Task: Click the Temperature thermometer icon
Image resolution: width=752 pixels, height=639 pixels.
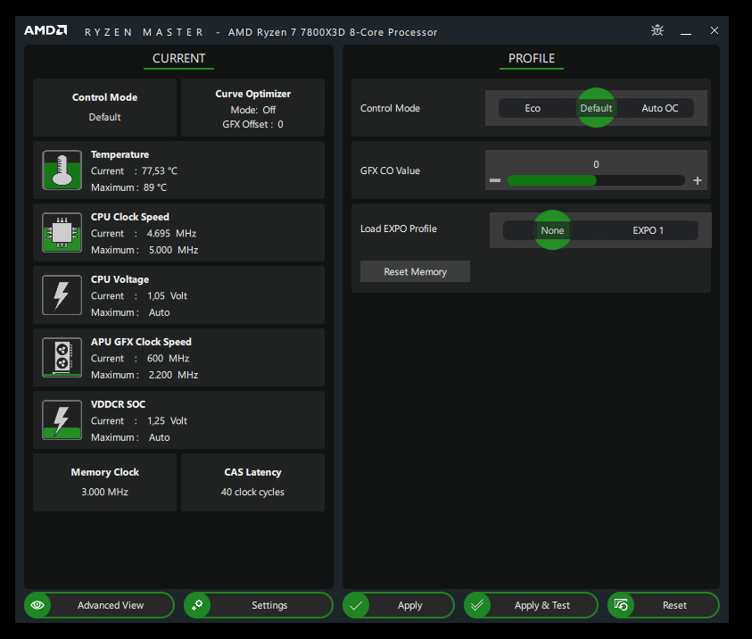Action: (x=62, y=170)
